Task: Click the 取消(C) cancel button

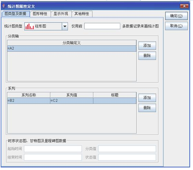Action: click(x=176, y=26)
